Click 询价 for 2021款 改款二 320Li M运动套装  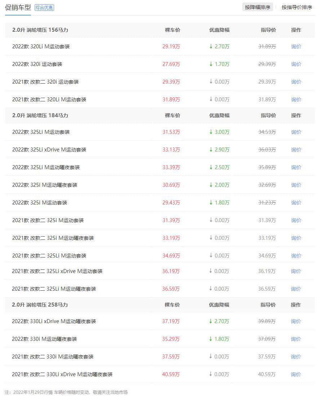tap(296, 100)
